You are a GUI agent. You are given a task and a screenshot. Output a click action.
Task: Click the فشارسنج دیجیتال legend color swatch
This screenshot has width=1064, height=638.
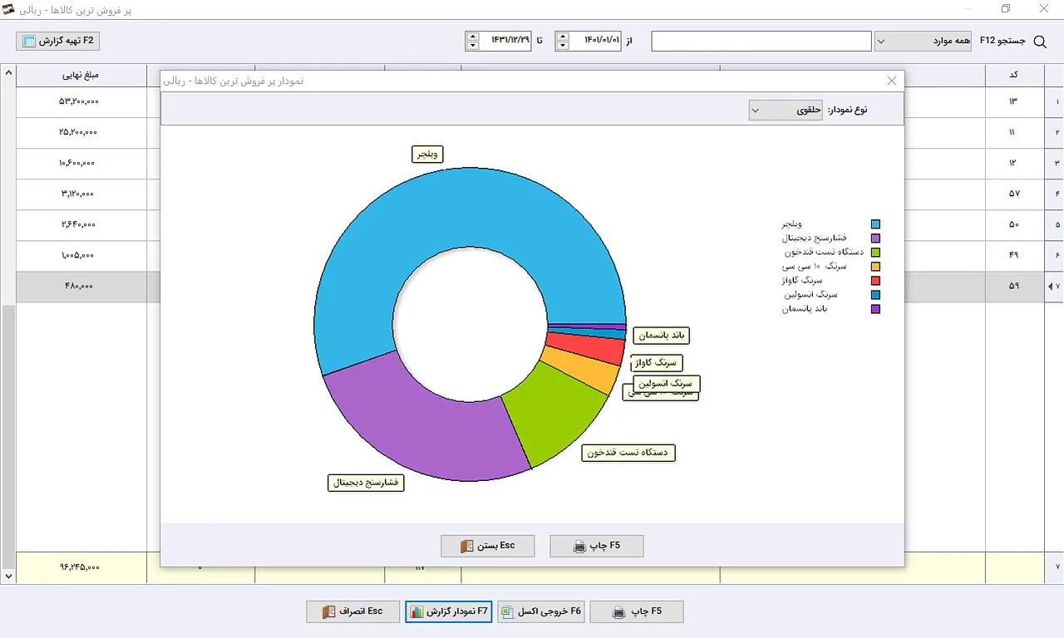875,238
